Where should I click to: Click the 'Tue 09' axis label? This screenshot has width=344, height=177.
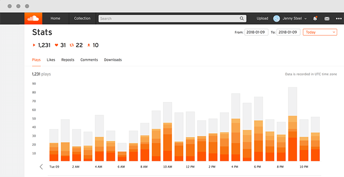point(54,167)
